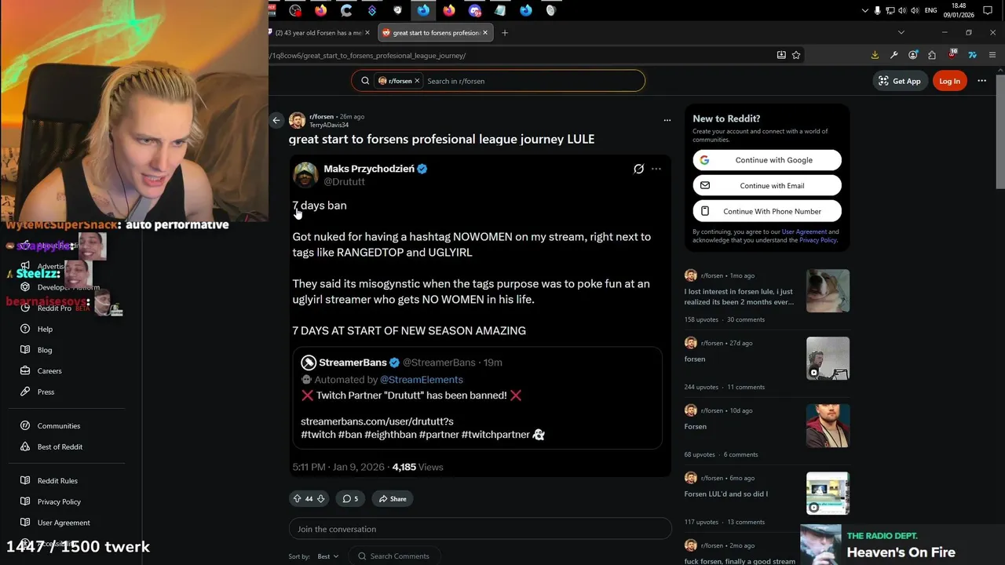Image resolution: width=1005 pixels, height=565 pixels.
Task: Open the User Agreement link in signup panel
Action: (x=804, y=232)
